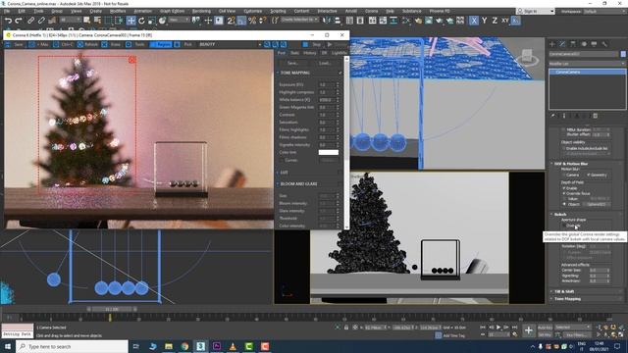Open the Graph Editors menu
The image size is (628, 353).
pos(173,11)
